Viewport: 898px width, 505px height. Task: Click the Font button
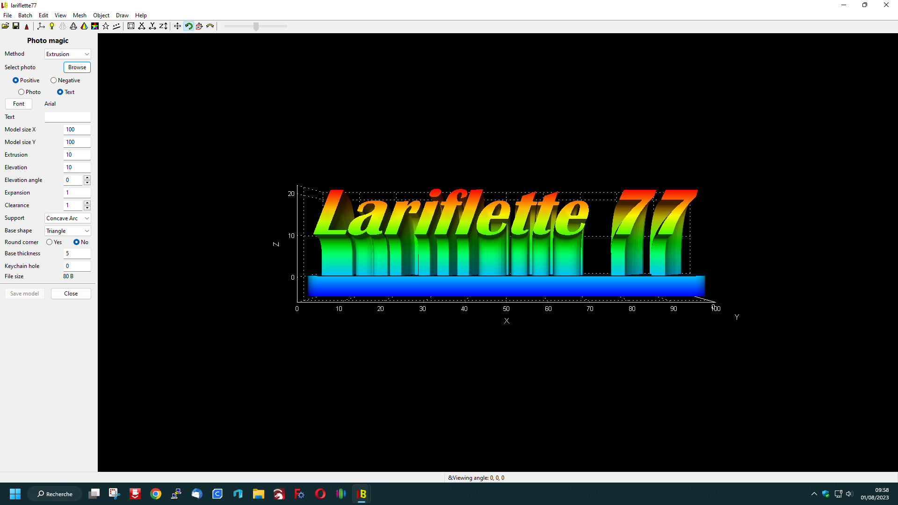tap(19, 104)
